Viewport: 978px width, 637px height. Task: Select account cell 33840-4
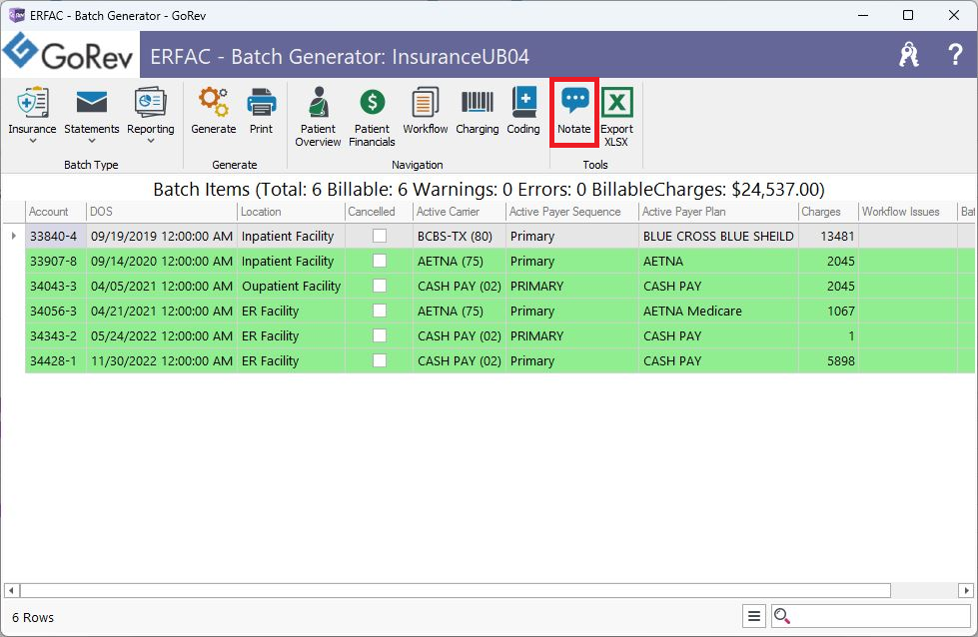(x=56, y=236)
